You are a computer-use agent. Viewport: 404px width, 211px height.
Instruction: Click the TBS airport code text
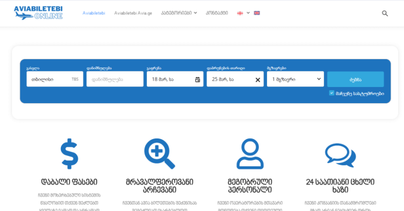pos(75,79)
